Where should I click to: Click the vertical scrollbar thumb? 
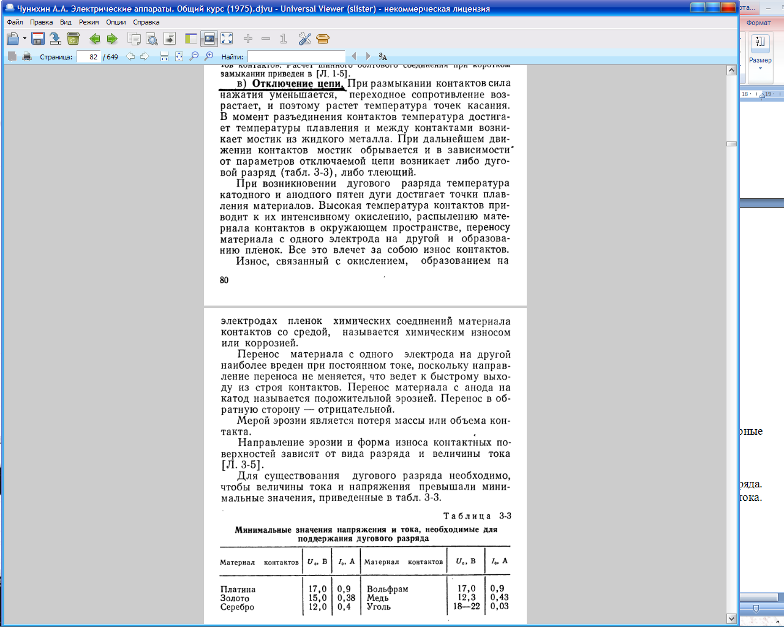pyautogui.click(x=731, y=144)
